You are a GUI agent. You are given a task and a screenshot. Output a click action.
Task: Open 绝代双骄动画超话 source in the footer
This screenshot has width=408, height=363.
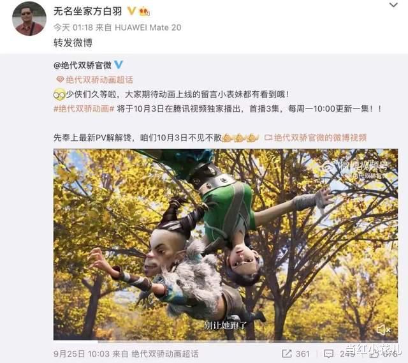click(164, 353)
